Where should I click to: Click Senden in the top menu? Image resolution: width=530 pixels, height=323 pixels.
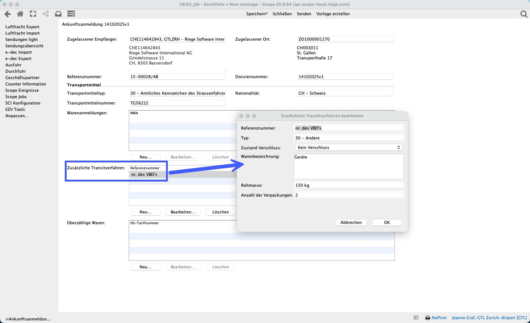304,14
